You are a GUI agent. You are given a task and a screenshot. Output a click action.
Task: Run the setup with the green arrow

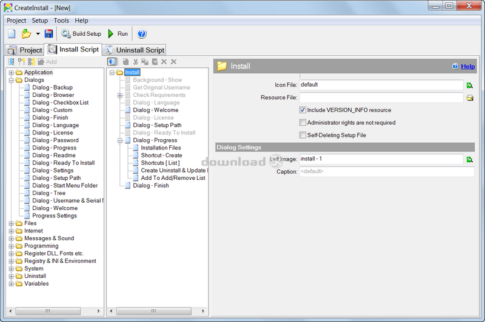pos(118,34)
